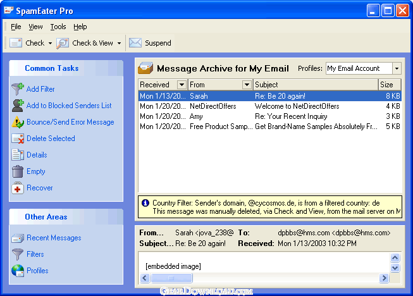
Task: Click Add to Blocked Senders List link
Action: (x=69, y=106)
